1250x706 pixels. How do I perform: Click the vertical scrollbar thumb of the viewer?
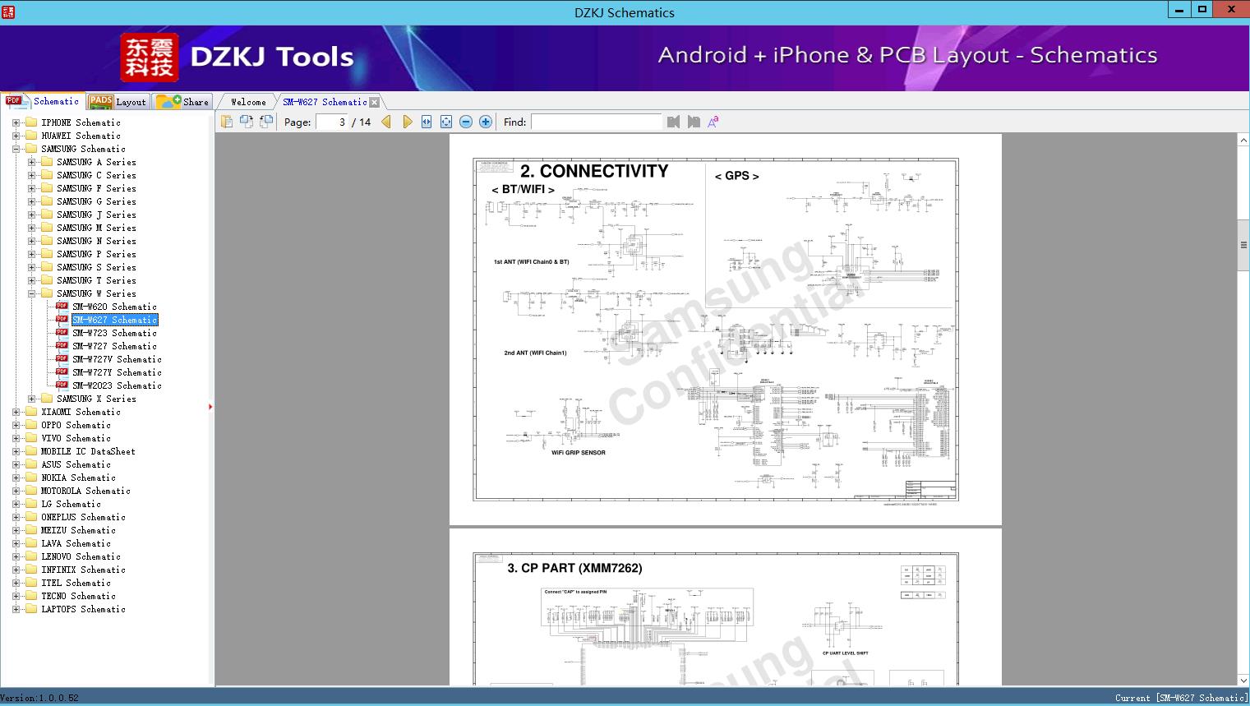click(x=1243, y=243)
